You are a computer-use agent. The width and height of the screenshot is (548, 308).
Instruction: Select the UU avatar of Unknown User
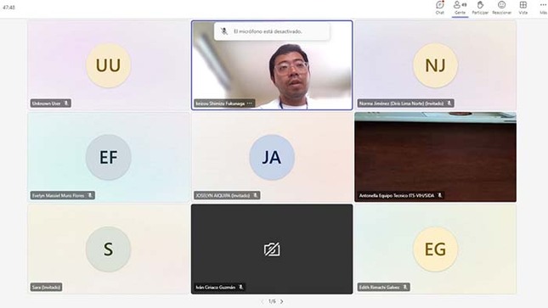(x=109, y=65)
